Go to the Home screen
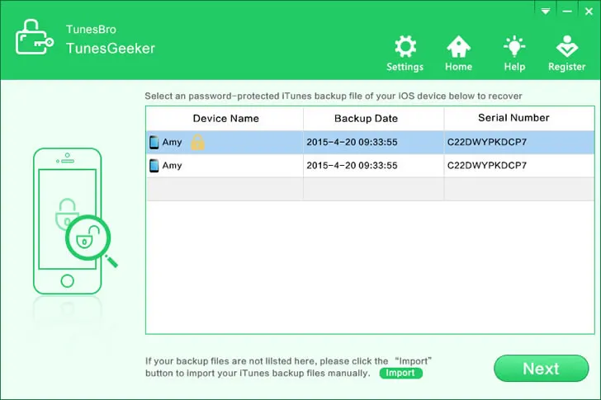 (458, 48)
